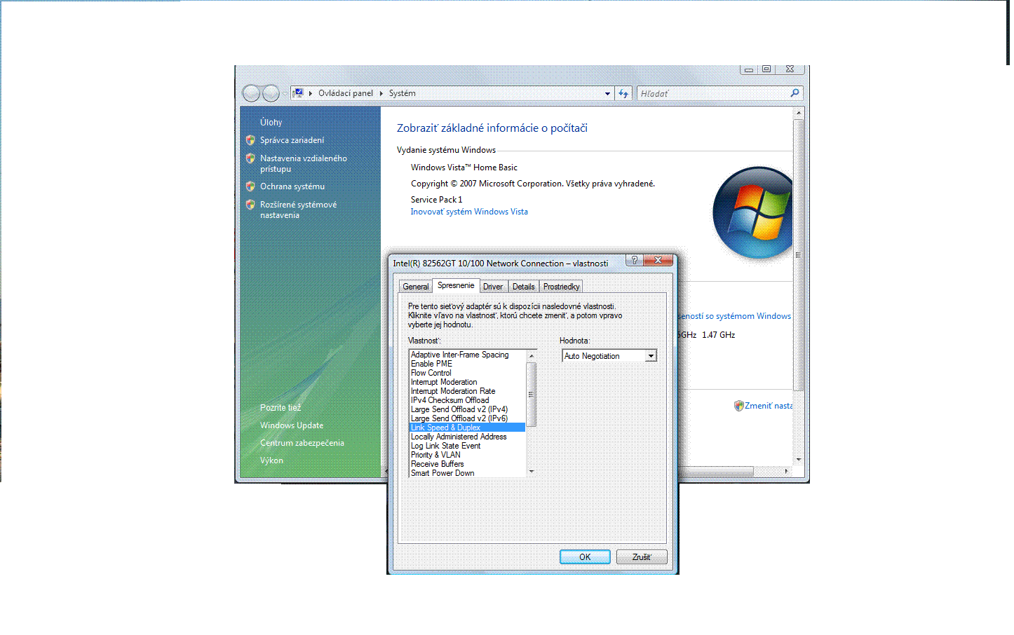The width and height of the screenshot is (1014, 635).
Task: Open Správca zariadení shield icon
Action: [x=250, y=140]
